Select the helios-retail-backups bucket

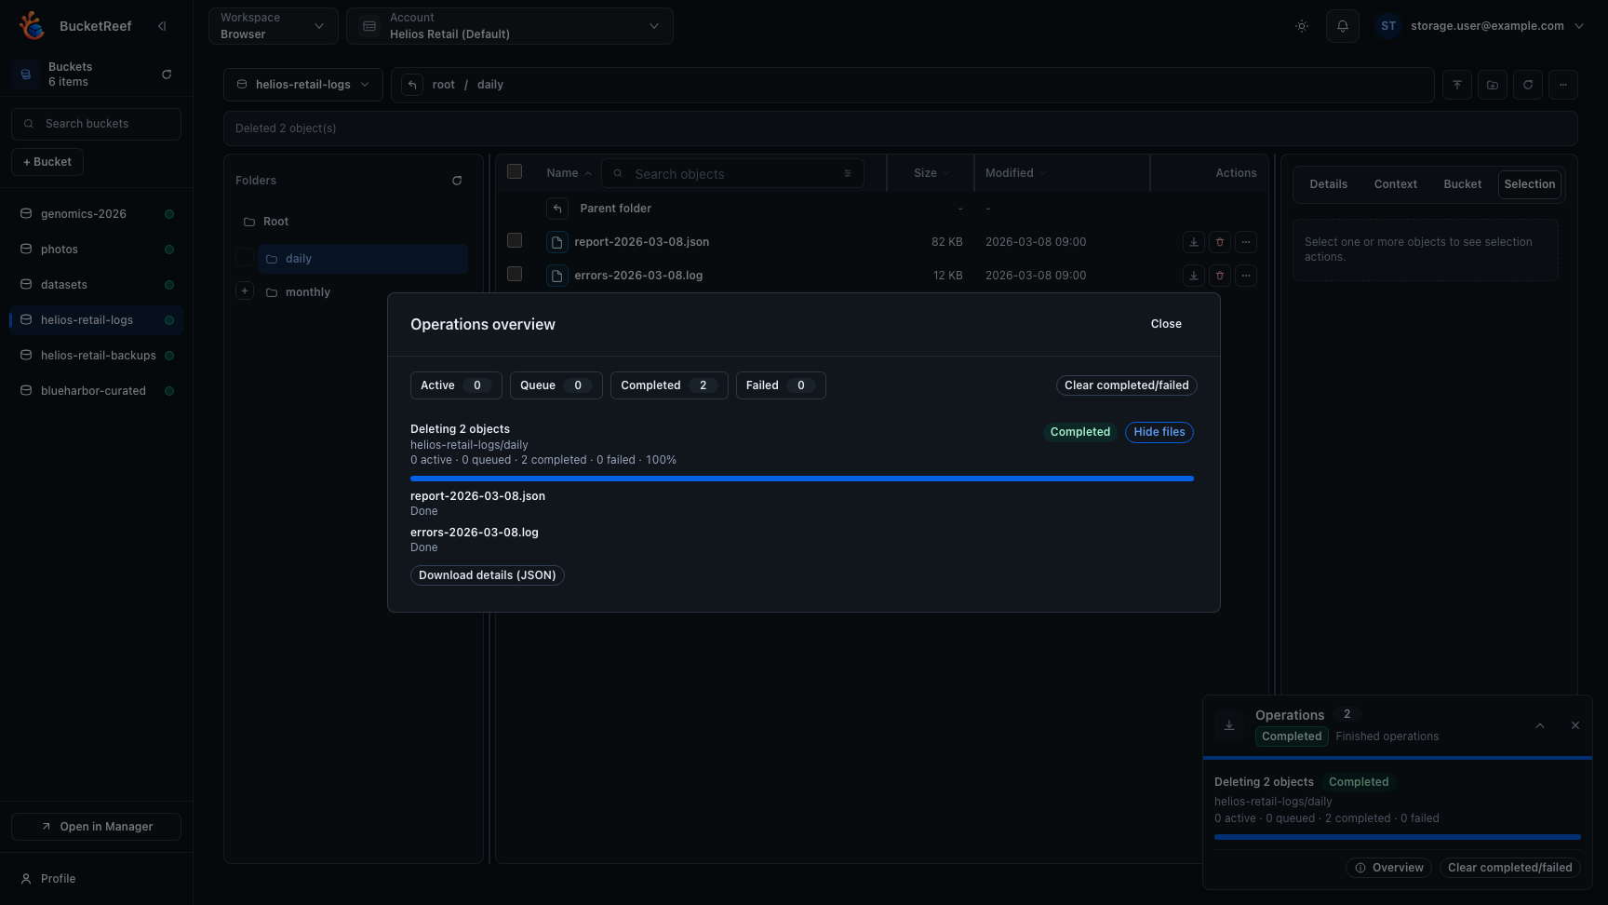point(97,356)
